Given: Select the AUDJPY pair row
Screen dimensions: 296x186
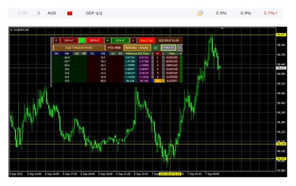Looking at the screenshot, I should point(172,81).
